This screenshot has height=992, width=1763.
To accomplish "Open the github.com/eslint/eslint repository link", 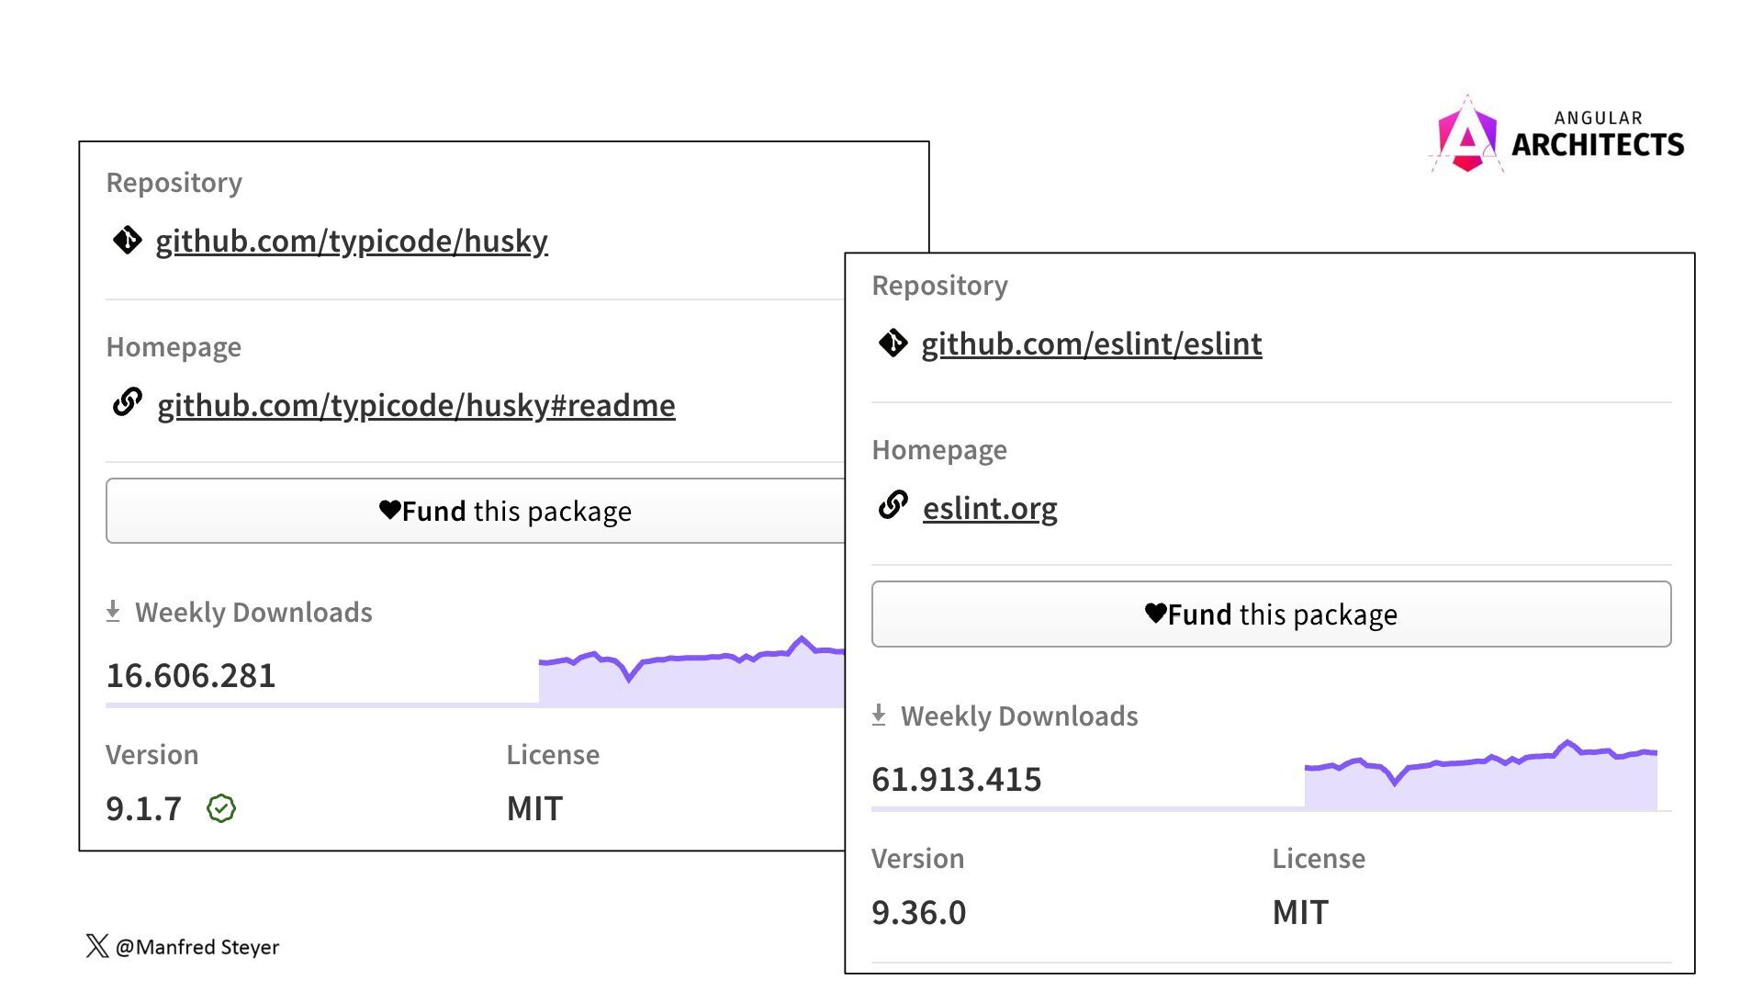I will tap(1092, 344).
